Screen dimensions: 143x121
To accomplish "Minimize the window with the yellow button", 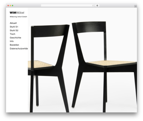I will click(x=10, y=5).
